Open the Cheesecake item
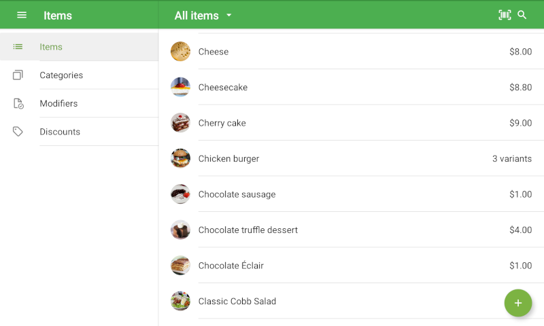The height and width of the screenshot is (326, 544). (x=223, y=88)
